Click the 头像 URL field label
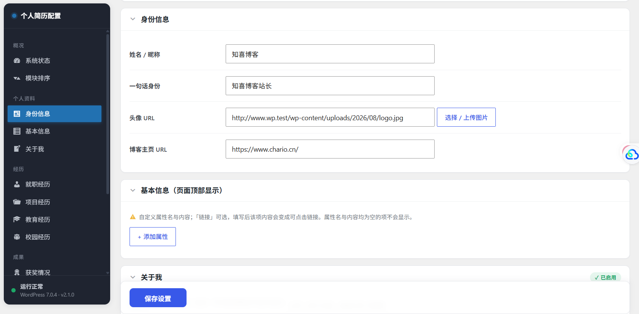The image size is (639, 314). tap(142, 118)
